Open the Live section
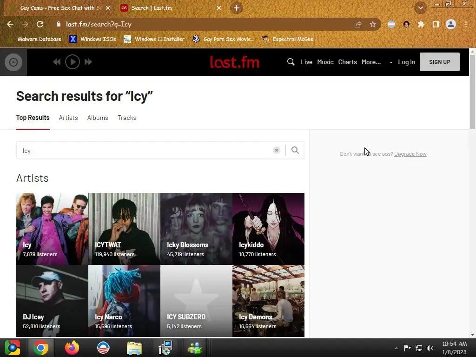The width and height of the screenshot is (476, 357). [x=307, y=62]
